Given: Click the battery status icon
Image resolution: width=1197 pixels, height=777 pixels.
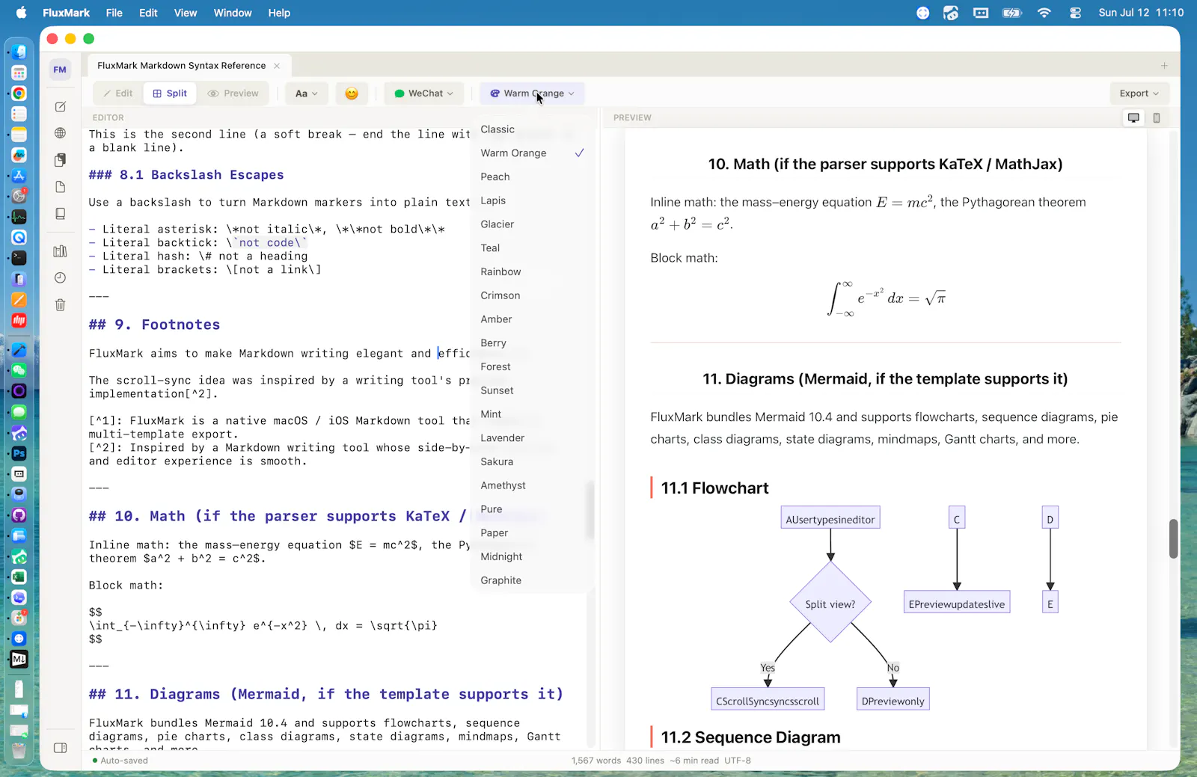Looking at the screenshot, I should coord(1012,13).
